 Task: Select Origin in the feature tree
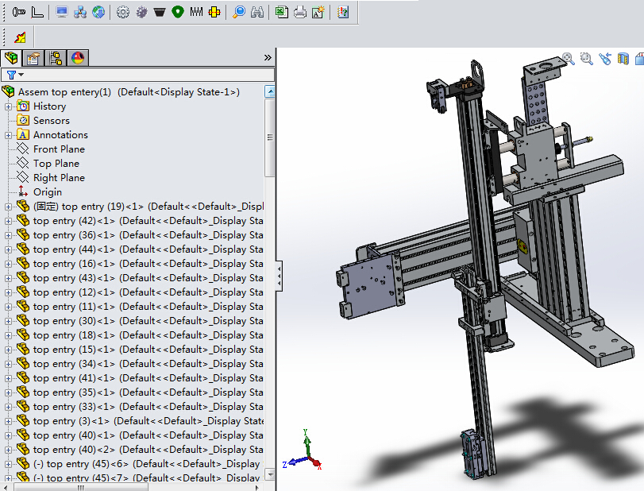(x=47, y=192)
